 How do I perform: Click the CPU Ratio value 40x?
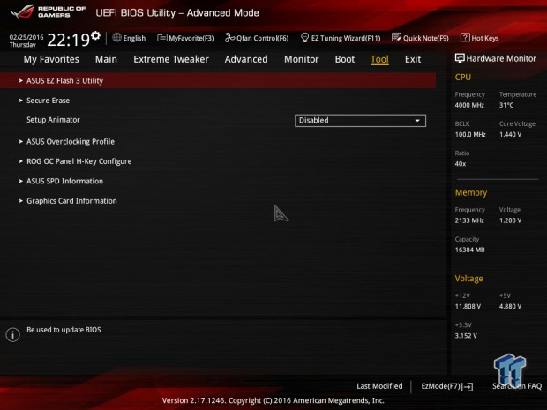coord(461,163)
